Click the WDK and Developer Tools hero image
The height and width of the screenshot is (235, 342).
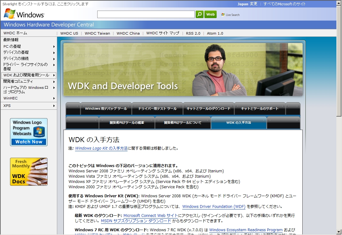[x=183, y=70]
